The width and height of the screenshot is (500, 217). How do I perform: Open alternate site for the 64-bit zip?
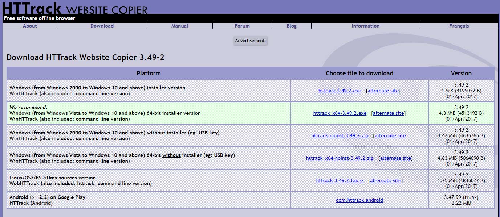pyautogui.click(x=395, y=158)
